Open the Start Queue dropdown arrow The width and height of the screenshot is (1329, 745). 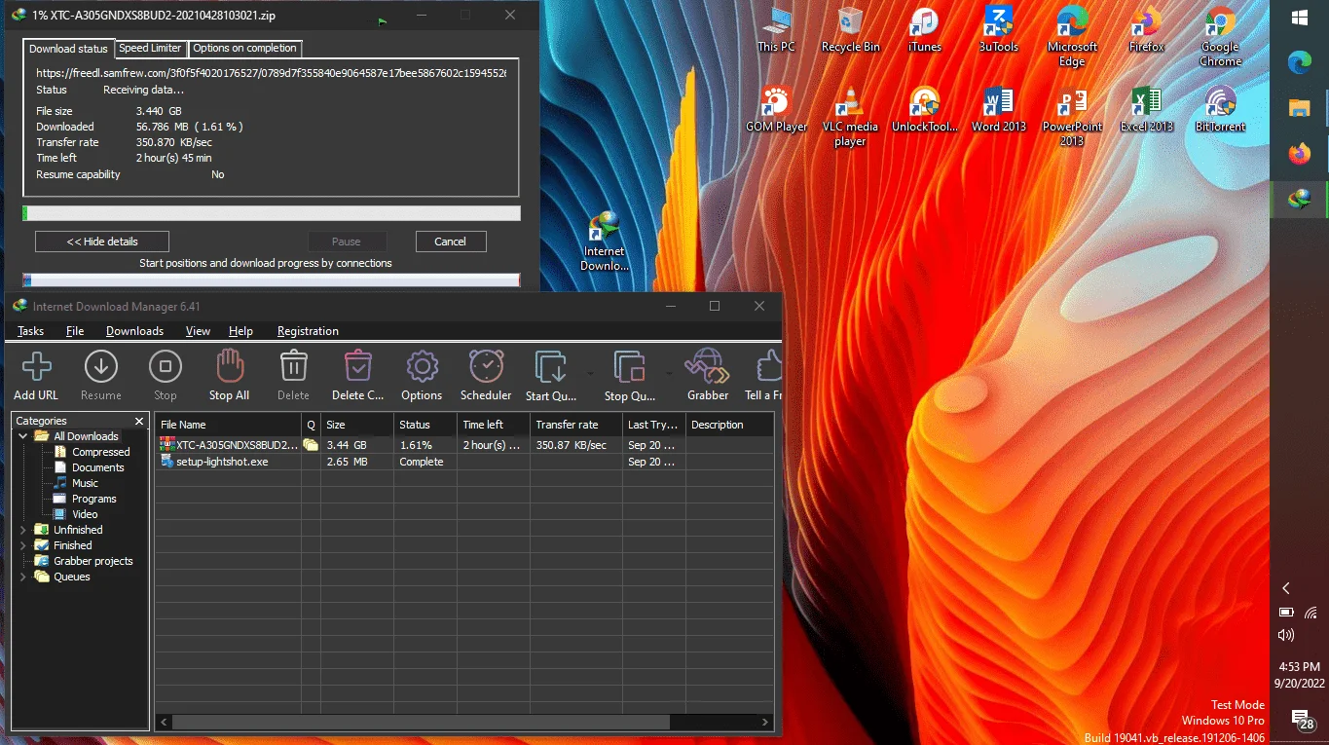coord(589,373)
